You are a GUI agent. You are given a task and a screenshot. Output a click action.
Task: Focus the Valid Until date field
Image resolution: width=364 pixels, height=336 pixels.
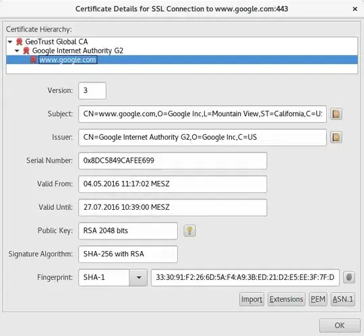click(x=173, y=208)
